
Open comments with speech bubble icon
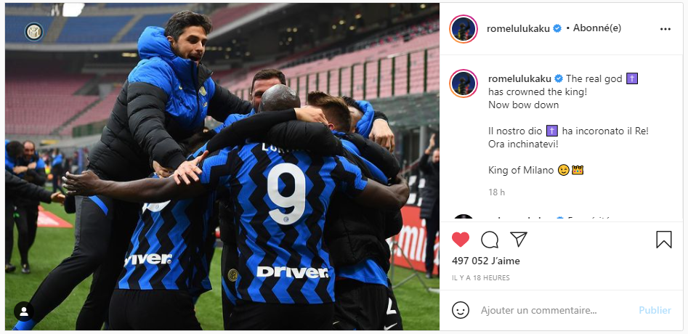pyautogui.click(x=489, y=240)
